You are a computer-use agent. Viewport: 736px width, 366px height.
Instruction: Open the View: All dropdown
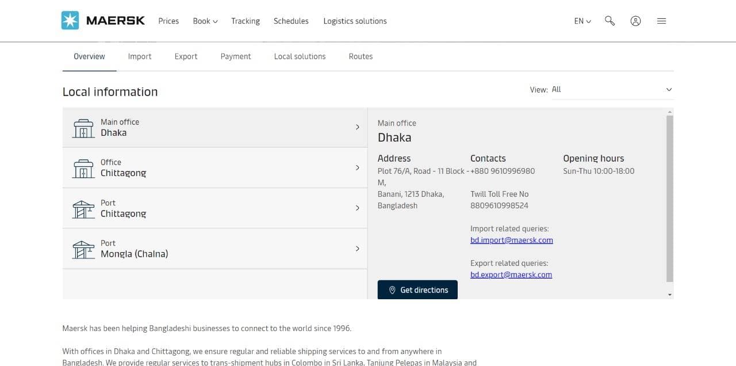tap(612, 90)
